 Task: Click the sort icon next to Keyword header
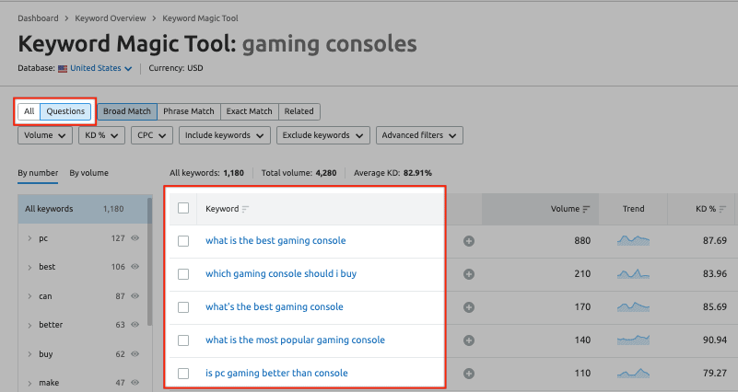[x=245, y=209]
